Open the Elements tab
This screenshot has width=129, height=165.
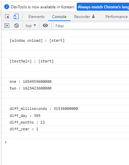click(x=36, y=17)
